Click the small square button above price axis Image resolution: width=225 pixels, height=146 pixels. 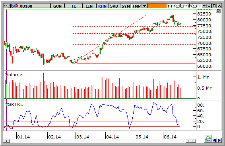coord(218,10)
